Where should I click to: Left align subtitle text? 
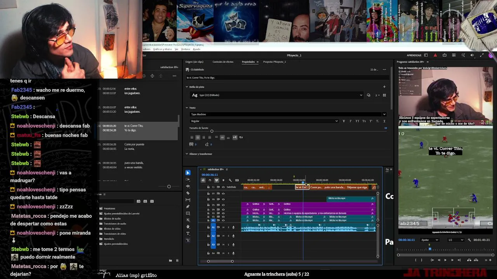pos(191,137)
